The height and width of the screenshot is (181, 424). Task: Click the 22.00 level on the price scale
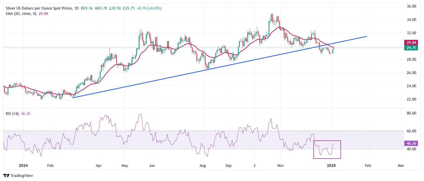(x=411, y=99)
